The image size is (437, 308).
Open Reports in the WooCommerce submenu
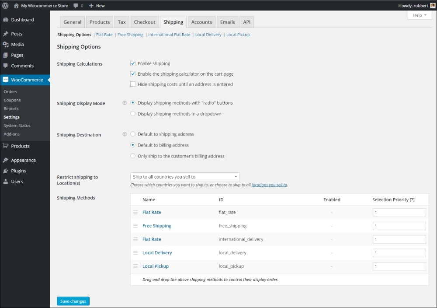point(11,109)
